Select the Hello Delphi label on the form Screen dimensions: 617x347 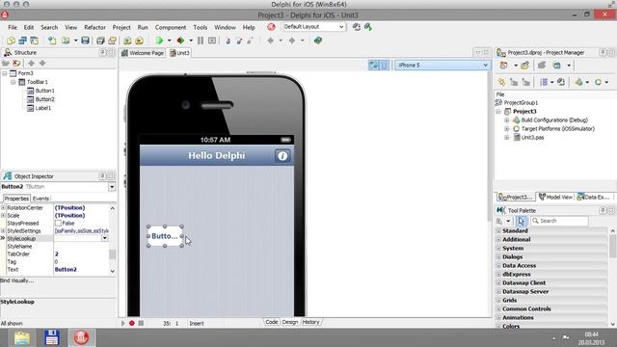pos(216,156)
